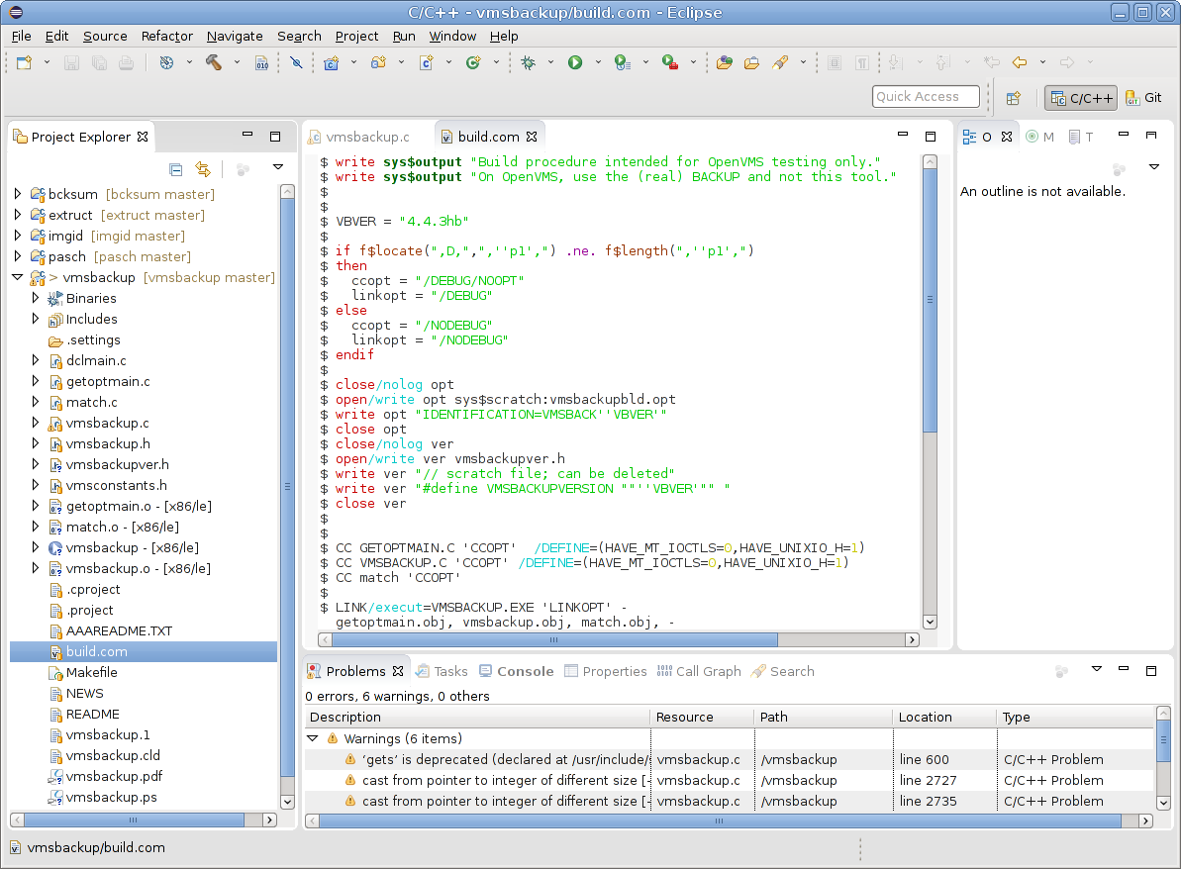Switch to the Console tab
The image size is (1181, 869).
tap(517, 671)
